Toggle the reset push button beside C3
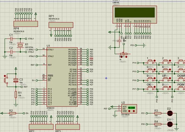The width and height of the screenshot is (185, 132). (x=5, y=79)
